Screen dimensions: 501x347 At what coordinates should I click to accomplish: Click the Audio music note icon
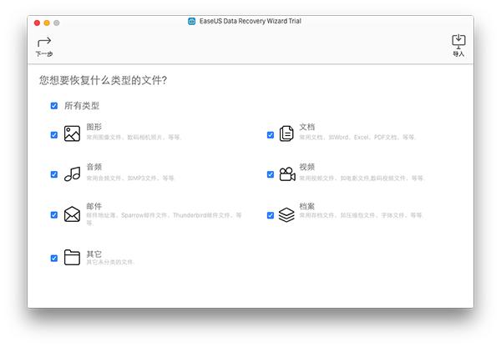click(72, 173)
